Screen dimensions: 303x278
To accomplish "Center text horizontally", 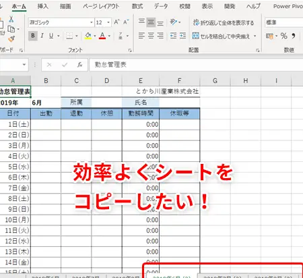I will click(x=151, y=36).
